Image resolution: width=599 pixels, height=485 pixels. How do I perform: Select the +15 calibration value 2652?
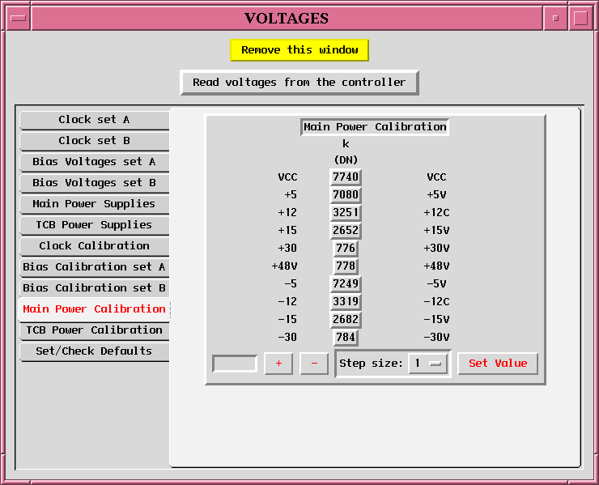pyautogui.click(x=346, y=231)
